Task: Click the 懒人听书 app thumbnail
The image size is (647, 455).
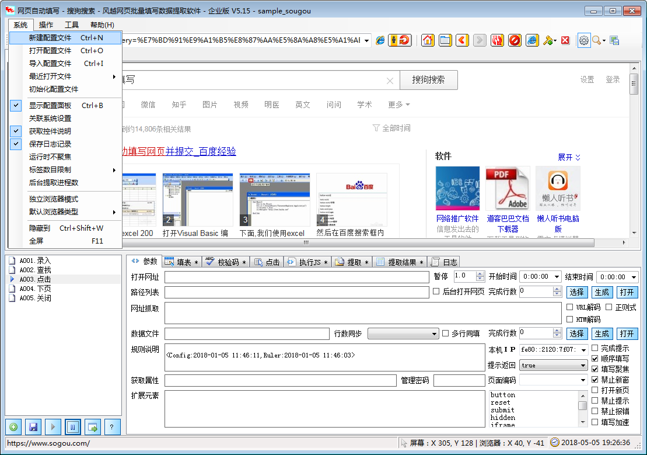Action: coord(558,188)
